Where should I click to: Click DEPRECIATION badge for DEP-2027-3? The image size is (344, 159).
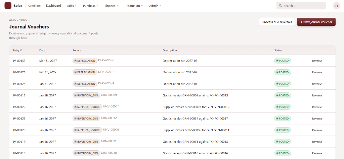click(85, 61)
